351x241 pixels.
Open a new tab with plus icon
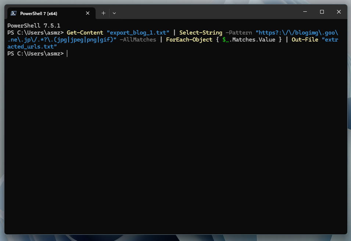pos(103,13)
